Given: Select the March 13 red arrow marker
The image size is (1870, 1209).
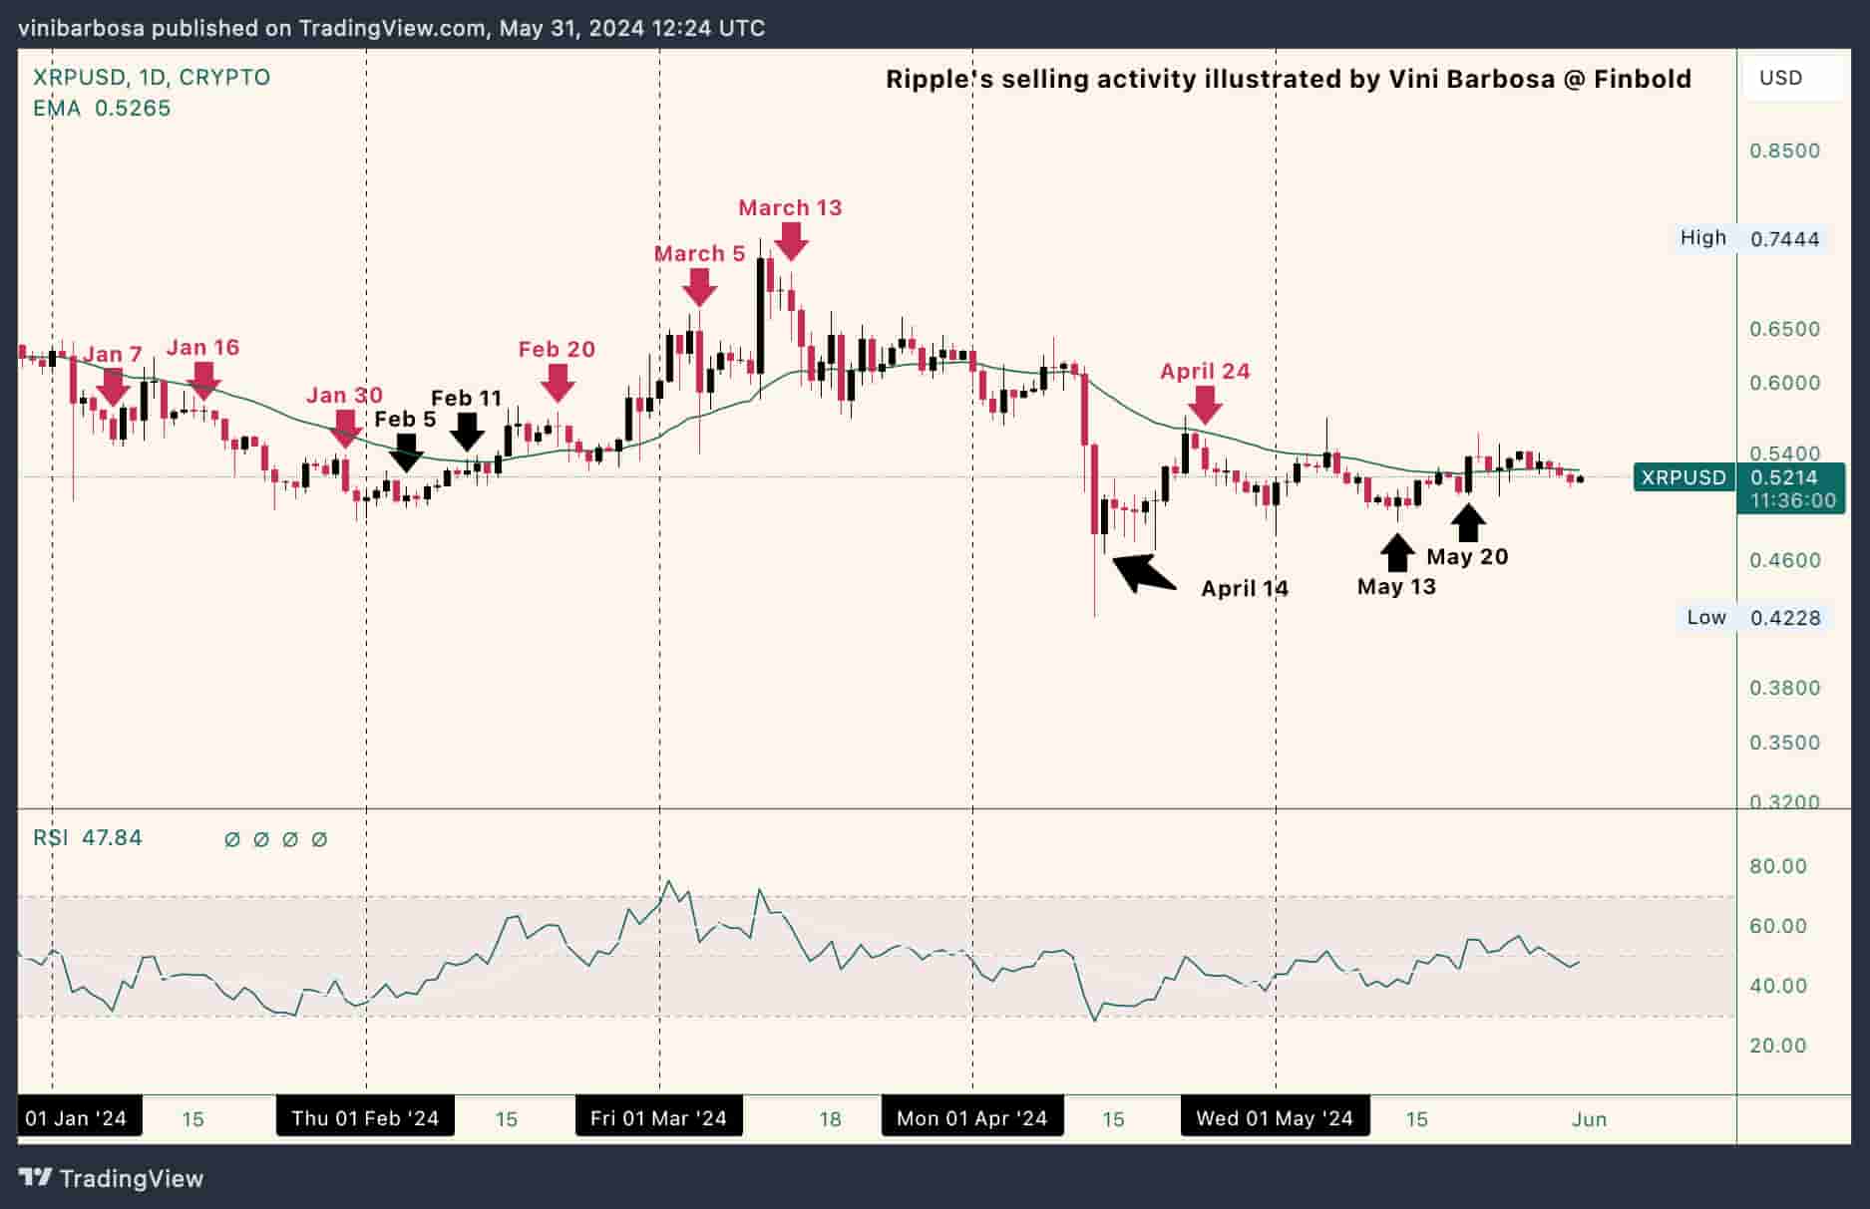Looking at the screenshot, I should (790, 242).
